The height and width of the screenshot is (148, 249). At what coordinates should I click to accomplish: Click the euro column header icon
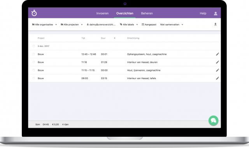114,38
